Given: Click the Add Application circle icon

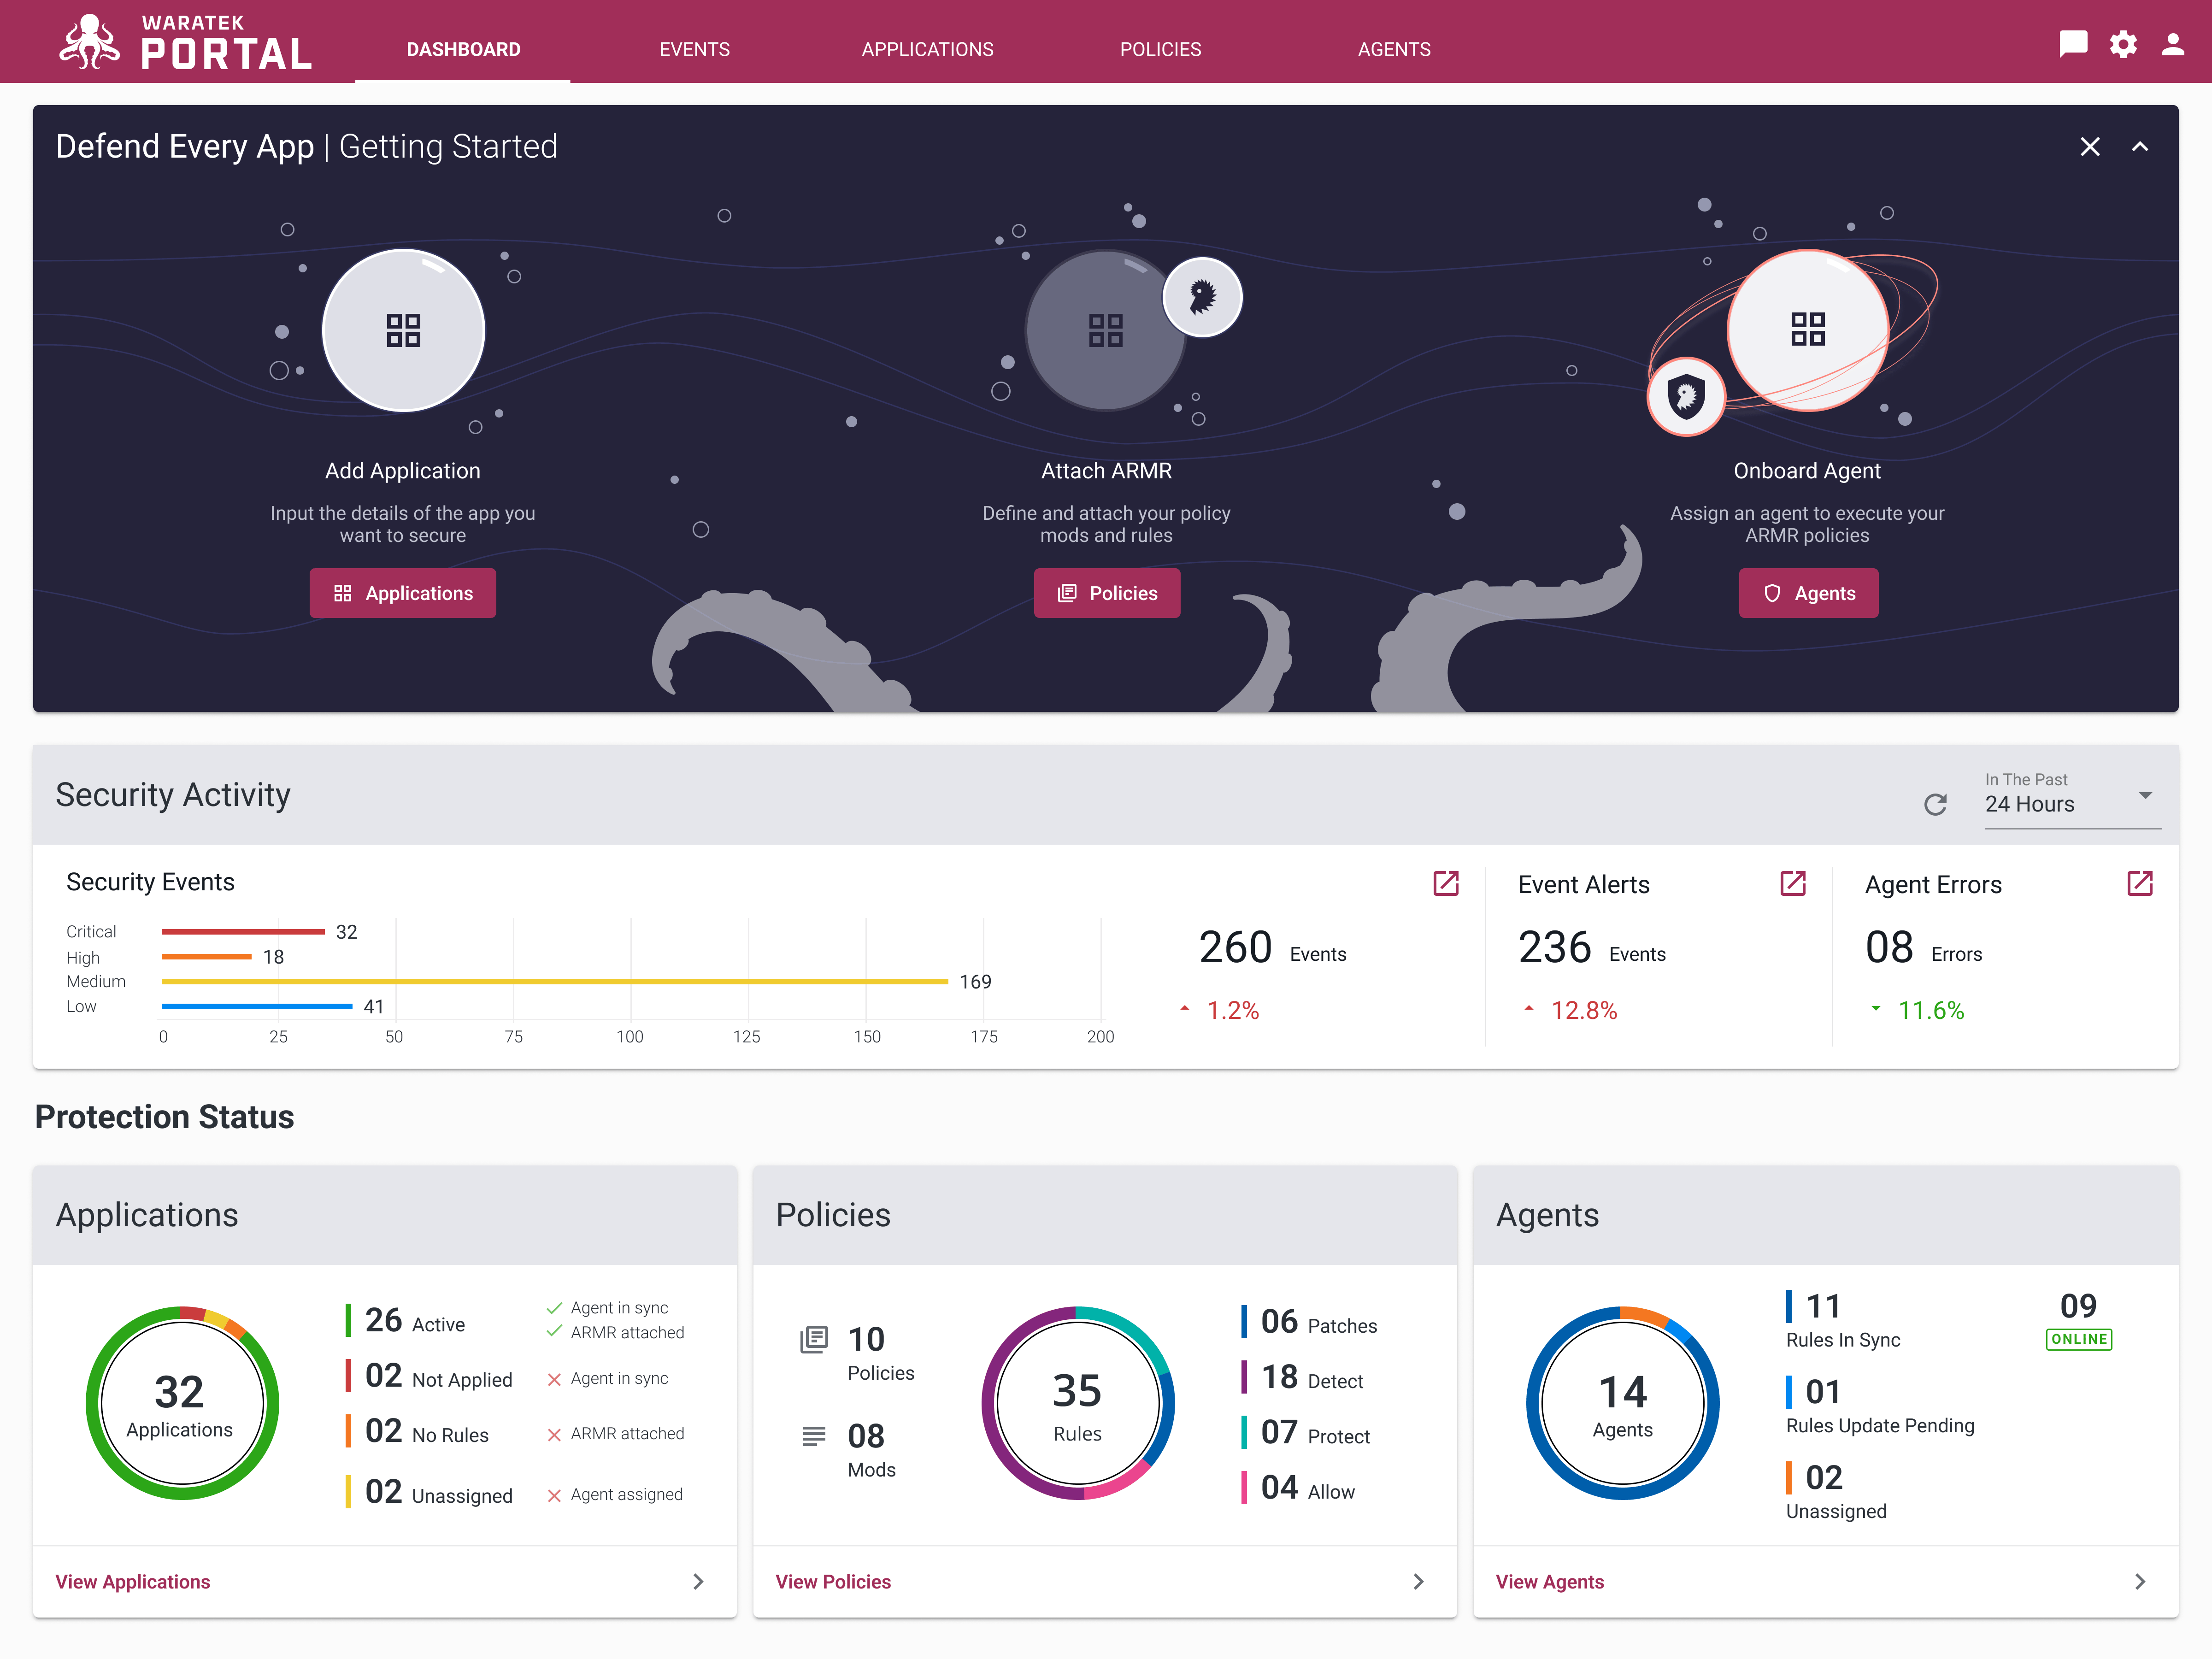Looking at the screenshot, I should (x=403, y=330).
